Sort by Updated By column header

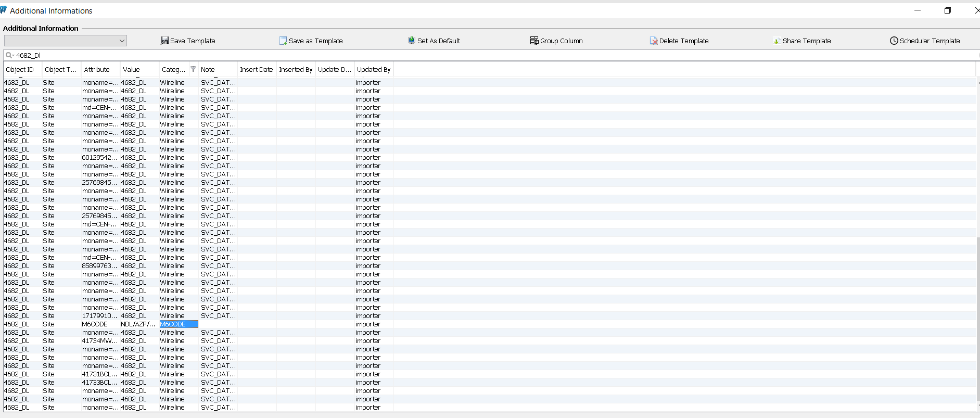374,70
